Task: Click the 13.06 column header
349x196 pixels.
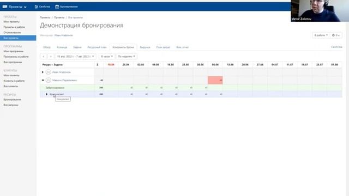Action: [x=230, y=65]
